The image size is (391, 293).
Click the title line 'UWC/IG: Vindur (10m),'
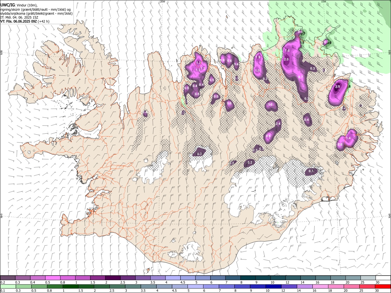coord(19,5)
